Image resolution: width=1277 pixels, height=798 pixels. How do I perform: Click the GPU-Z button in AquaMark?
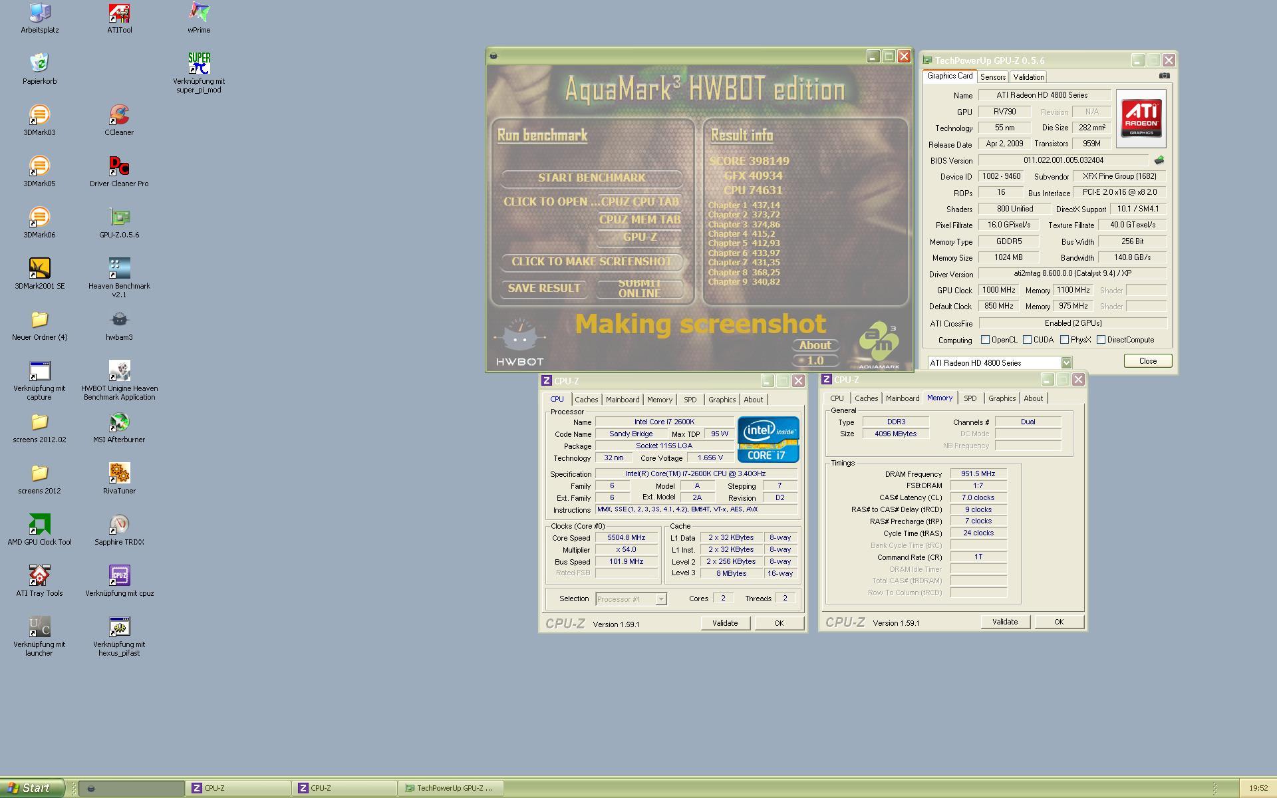coord(639,237)
